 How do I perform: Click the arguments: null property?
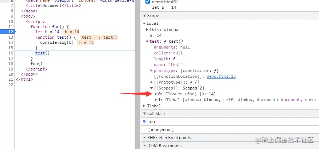coord(172,47)
